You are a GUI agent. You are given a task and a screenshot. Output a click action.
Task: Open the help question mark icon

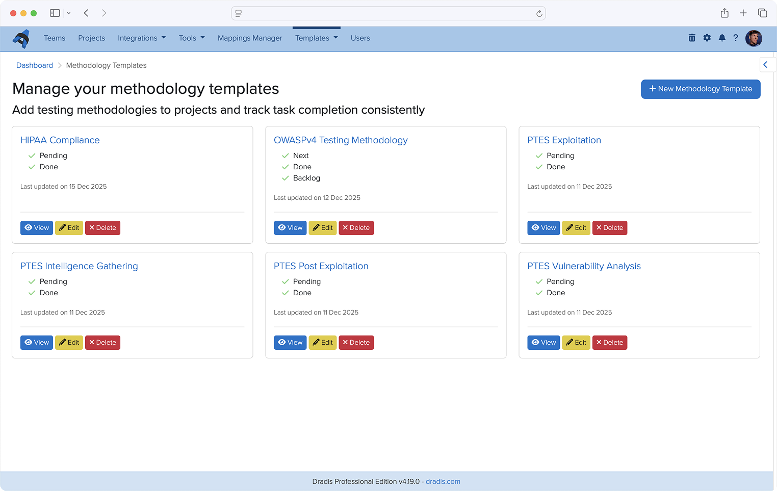tap(736, 38)
